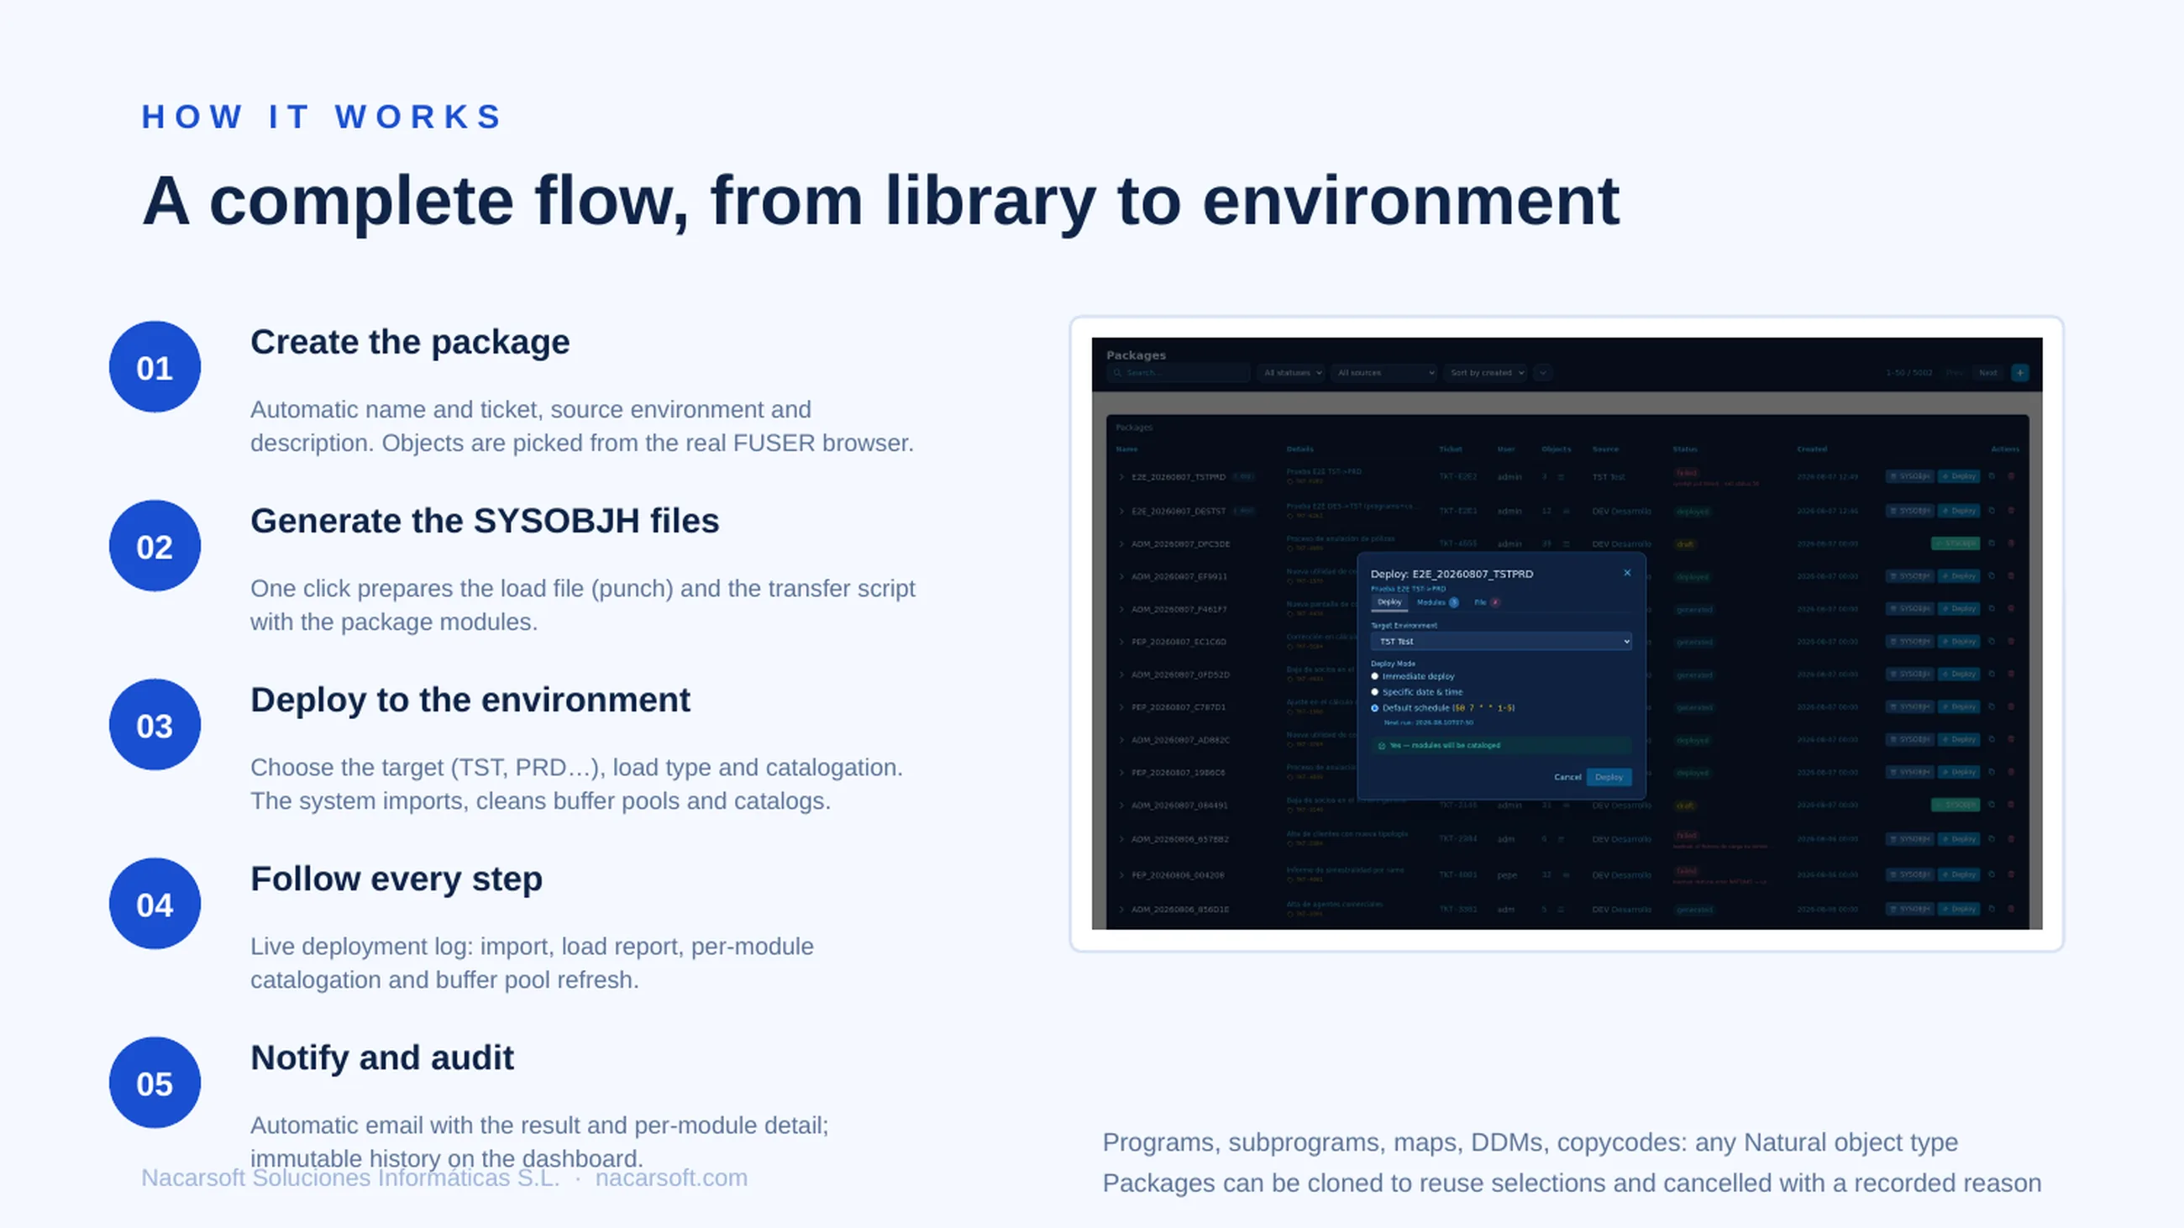Click the green SYSOBJH button for ADM_20260807_DFC3DE
2184x1228 pixels.
pos(1955,543)
